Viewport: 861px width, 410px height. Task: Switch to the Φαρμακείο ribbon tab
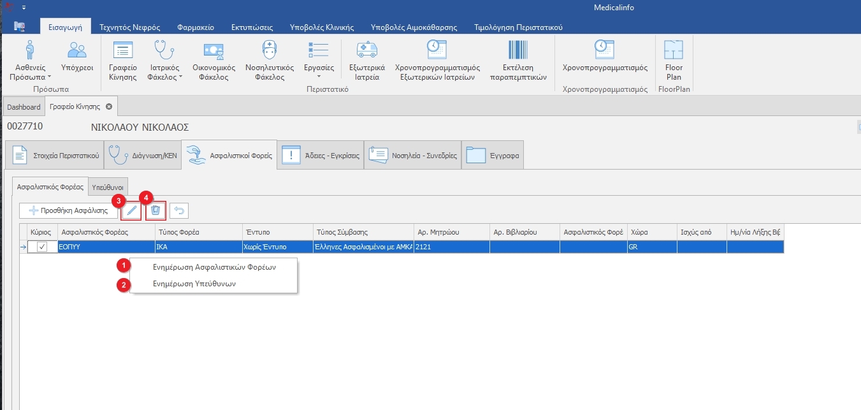(x=195, y=27)
